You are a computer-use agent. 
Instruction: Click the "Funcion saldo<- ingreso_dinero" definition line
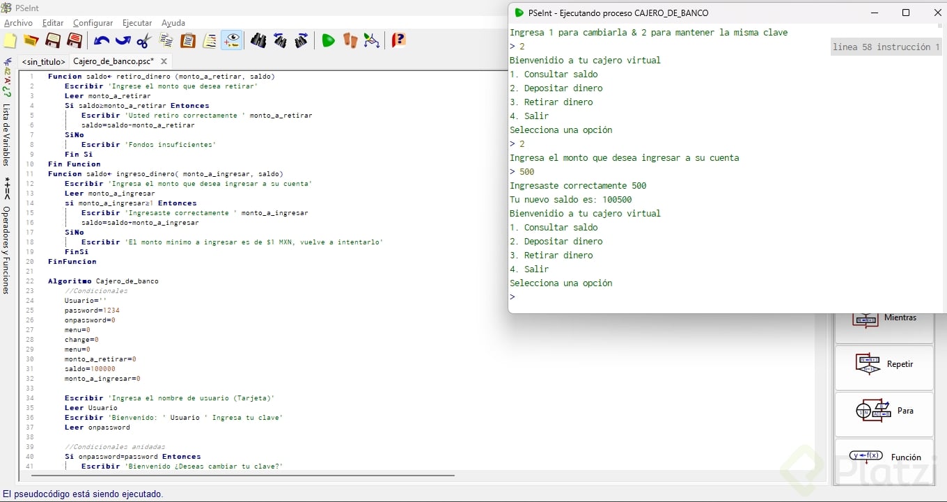point(166,174)
